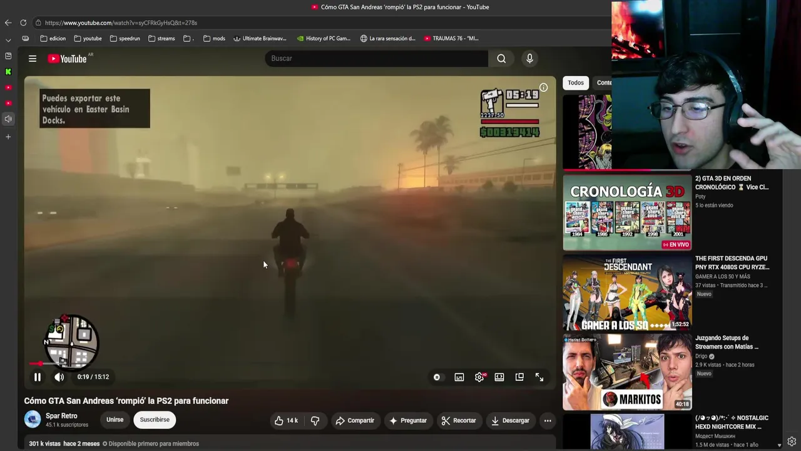801x451 pixels.
Task: Click the bookmarks bar card icon
Action: pos(25,38)
